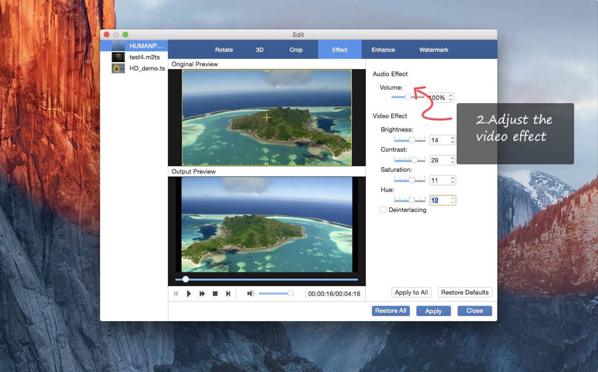Select the HUMANP... video thumbnail
The height and width of the screenshot is (372, 598).
(x=118, y=46)
